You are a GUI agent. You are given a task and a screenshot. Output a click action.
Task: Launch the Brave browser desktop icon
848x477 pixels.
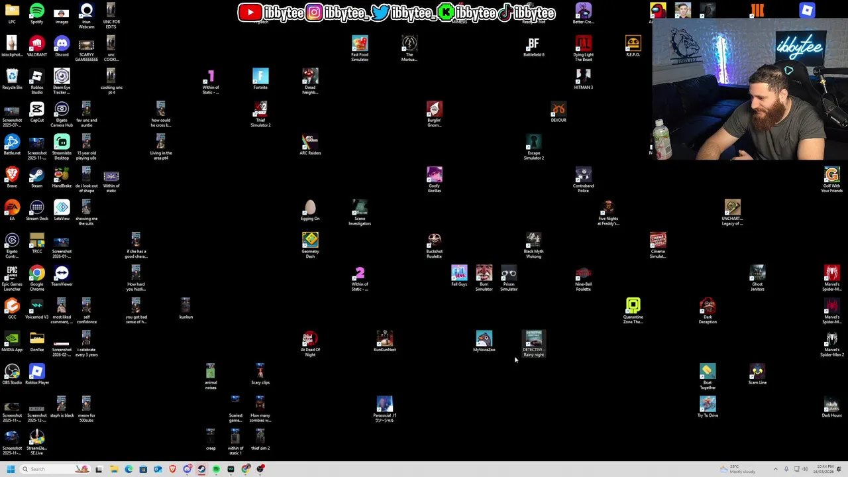click(12, 178)
